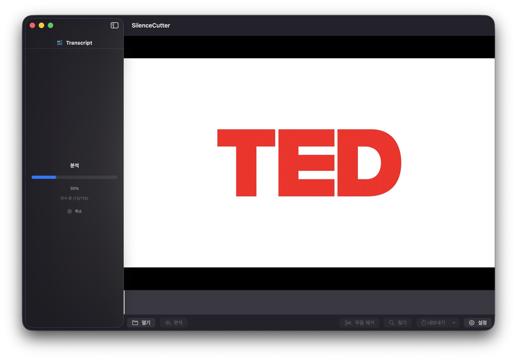Click the circled X cancel icon

(x=70, y=211)
